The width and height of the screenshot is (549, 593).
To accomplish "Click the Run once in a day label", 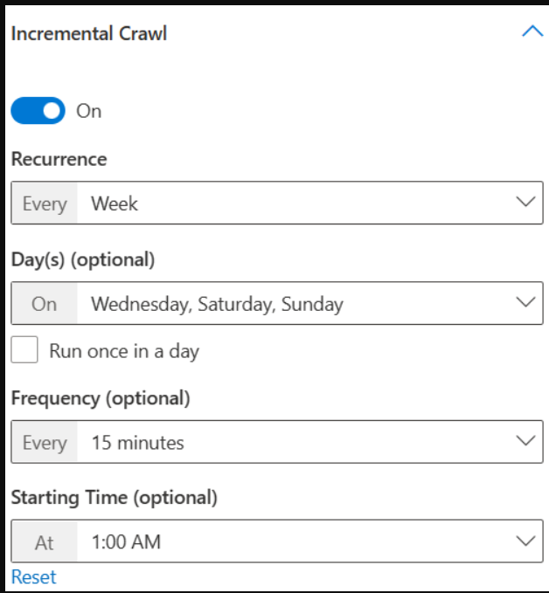I will click(124, 351).
